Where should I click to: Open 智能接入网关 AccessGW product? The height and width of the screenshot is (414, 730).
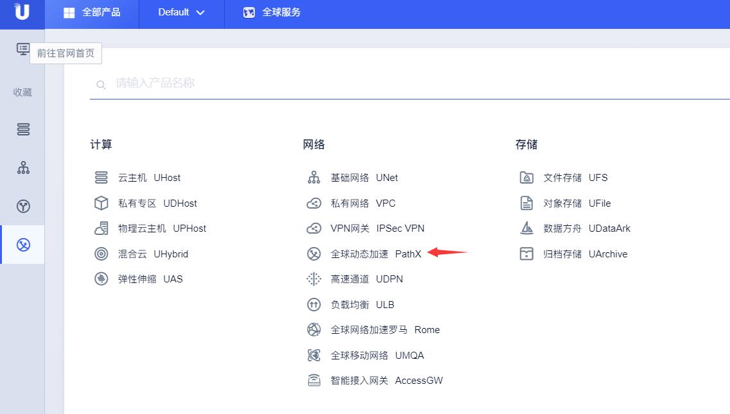pos(387,381)
